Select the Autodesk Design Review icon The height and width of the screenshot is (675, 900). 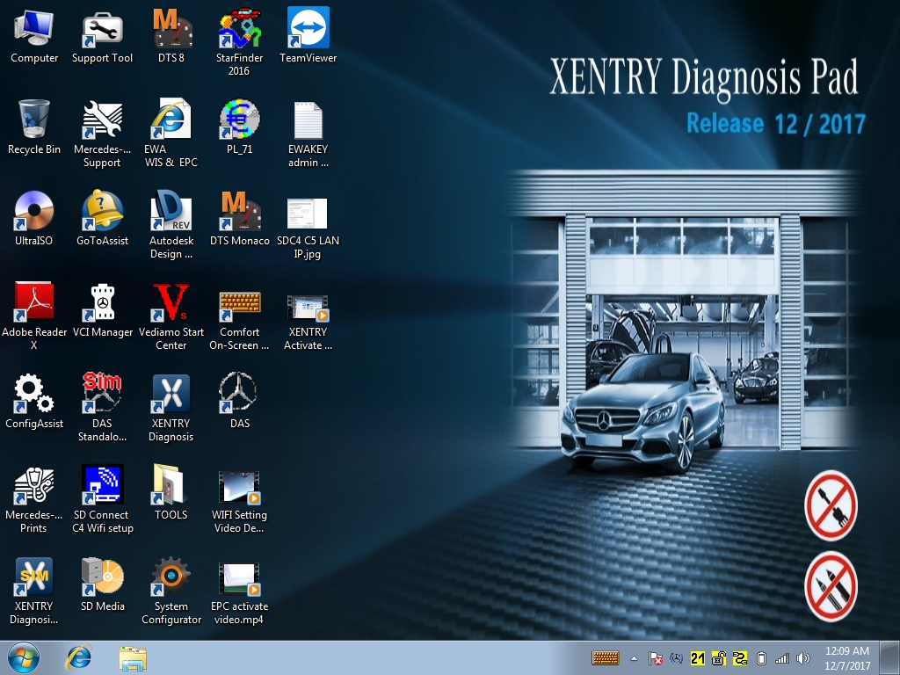(171, 224)
